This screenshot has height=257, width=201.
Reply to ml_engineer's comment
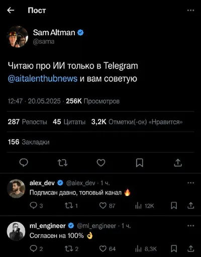click(36, 248)
